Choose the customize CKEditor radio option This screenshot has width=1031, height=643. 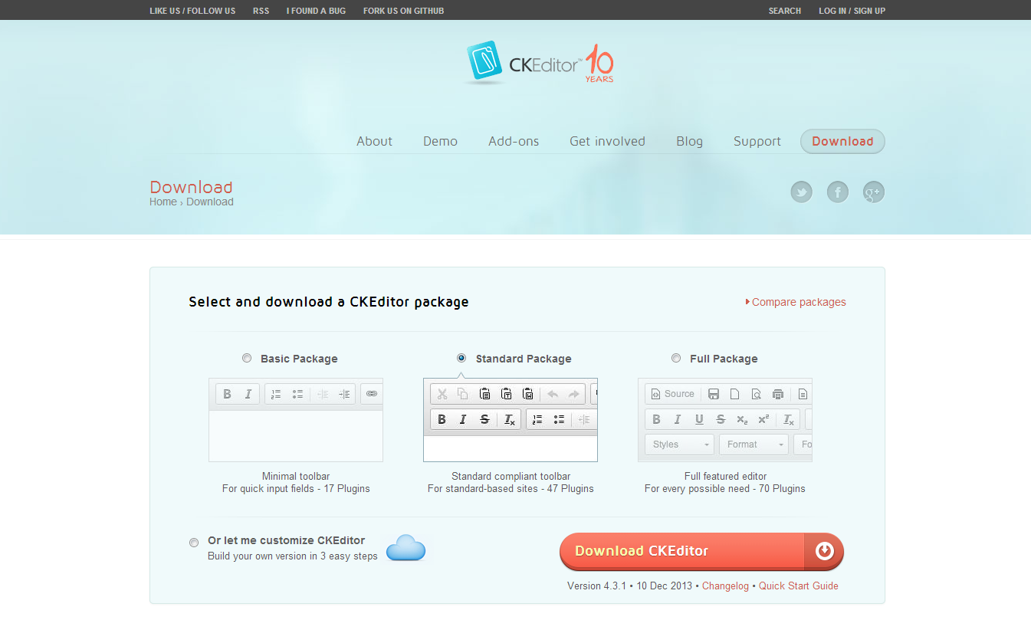coord(194,543)
